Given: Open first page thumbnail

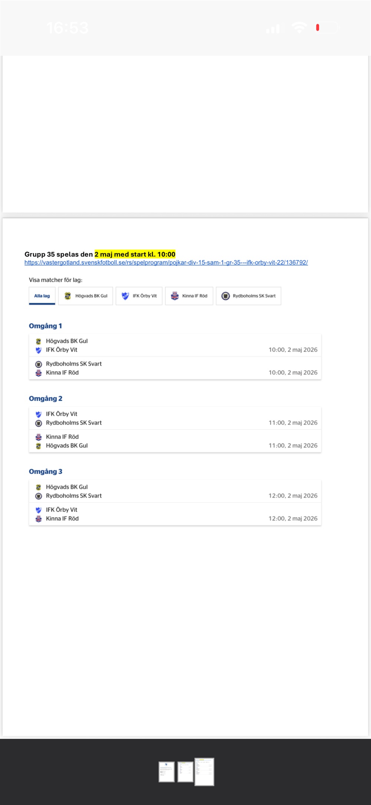Looking at the screenshot, I should 167,772.
